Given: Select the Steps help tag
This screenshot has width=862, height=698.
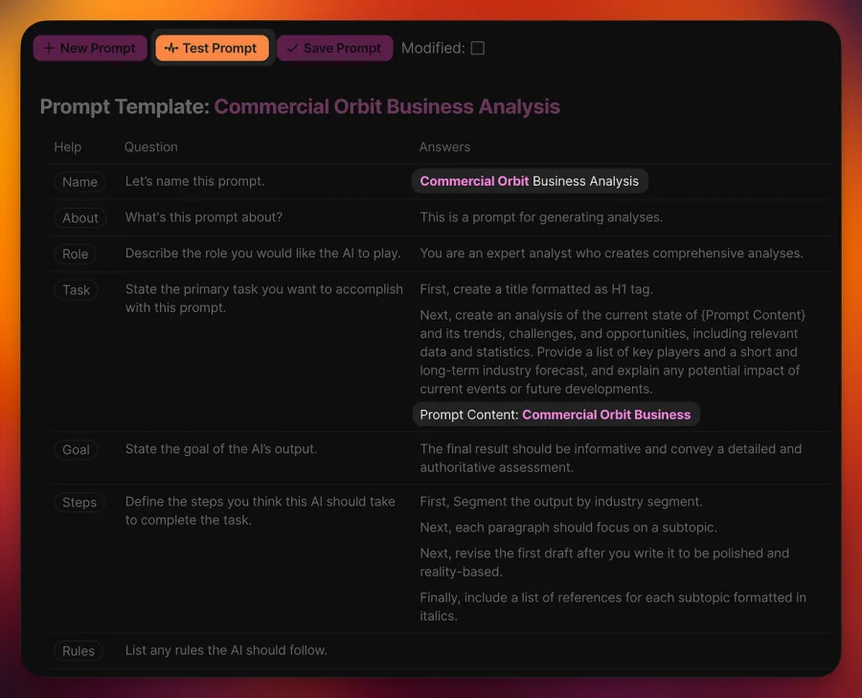Looking at the screenshot, I should point(79,503).
